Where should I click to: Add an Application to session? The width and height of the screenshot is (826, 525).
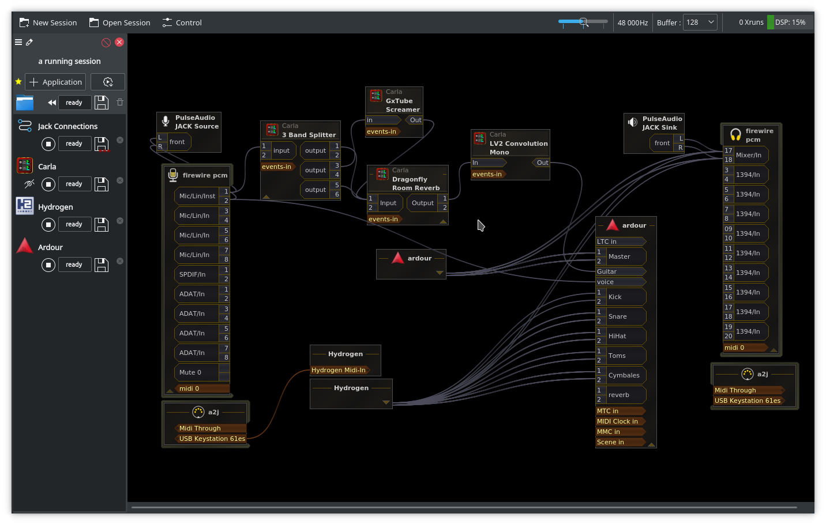(55, 82)
